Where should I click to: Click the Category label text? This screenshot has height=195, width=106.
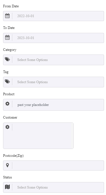[10, 50]
